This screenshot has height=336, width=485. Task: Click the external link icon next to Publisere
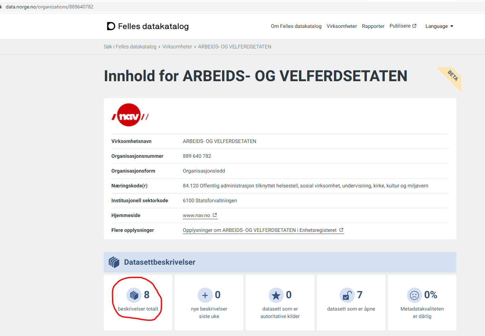click(x=415, y=25)
